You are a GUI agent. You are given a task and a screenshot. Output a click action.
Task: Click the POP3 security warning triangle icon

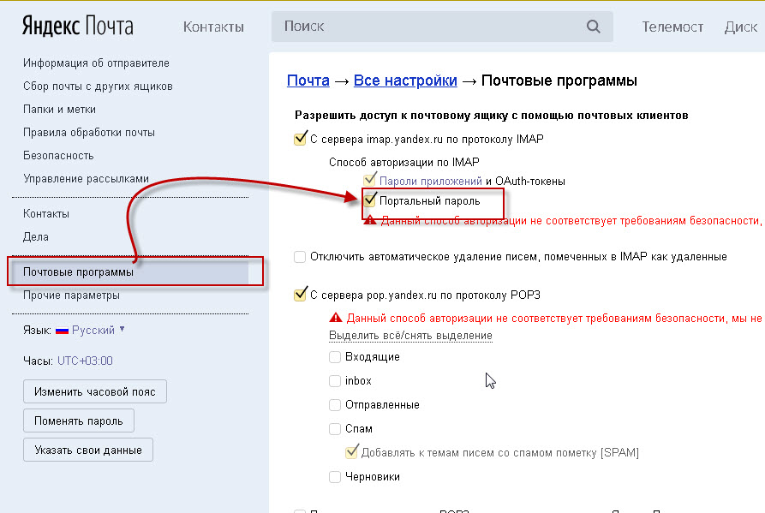click(x=336, y=318)
